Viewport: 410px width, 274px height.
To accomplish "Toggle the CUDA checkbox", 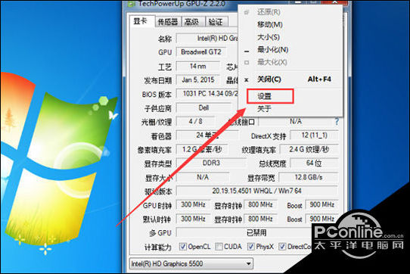I will pos(219,247).
